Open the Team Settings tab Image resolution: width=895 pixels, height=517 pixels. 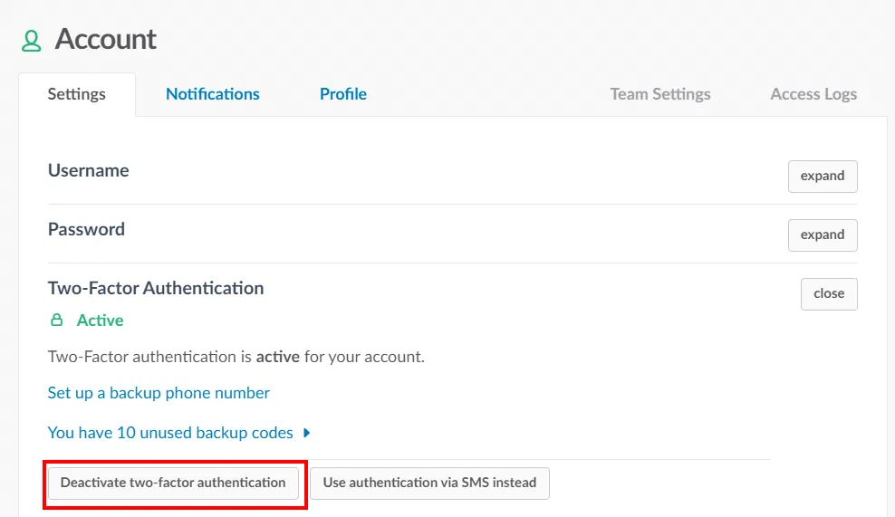point(659,94)
